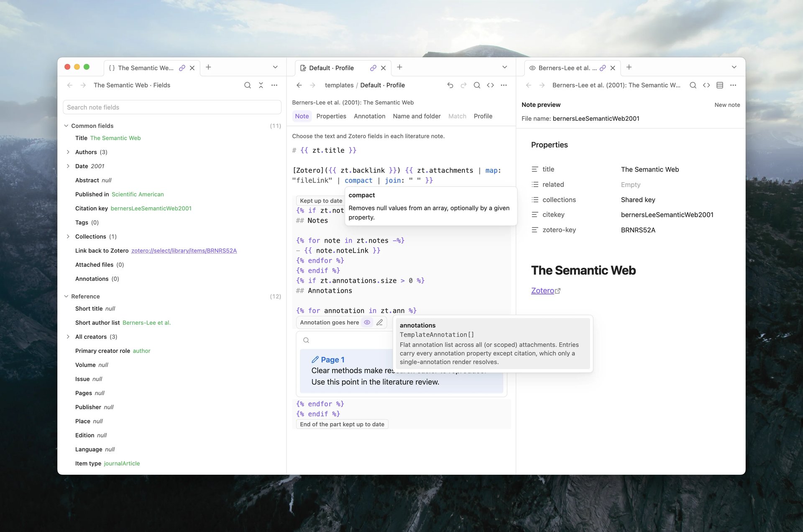The image size is (803, 532).
Task: Switch to the Annotation tab
Action: pos(369,116)
